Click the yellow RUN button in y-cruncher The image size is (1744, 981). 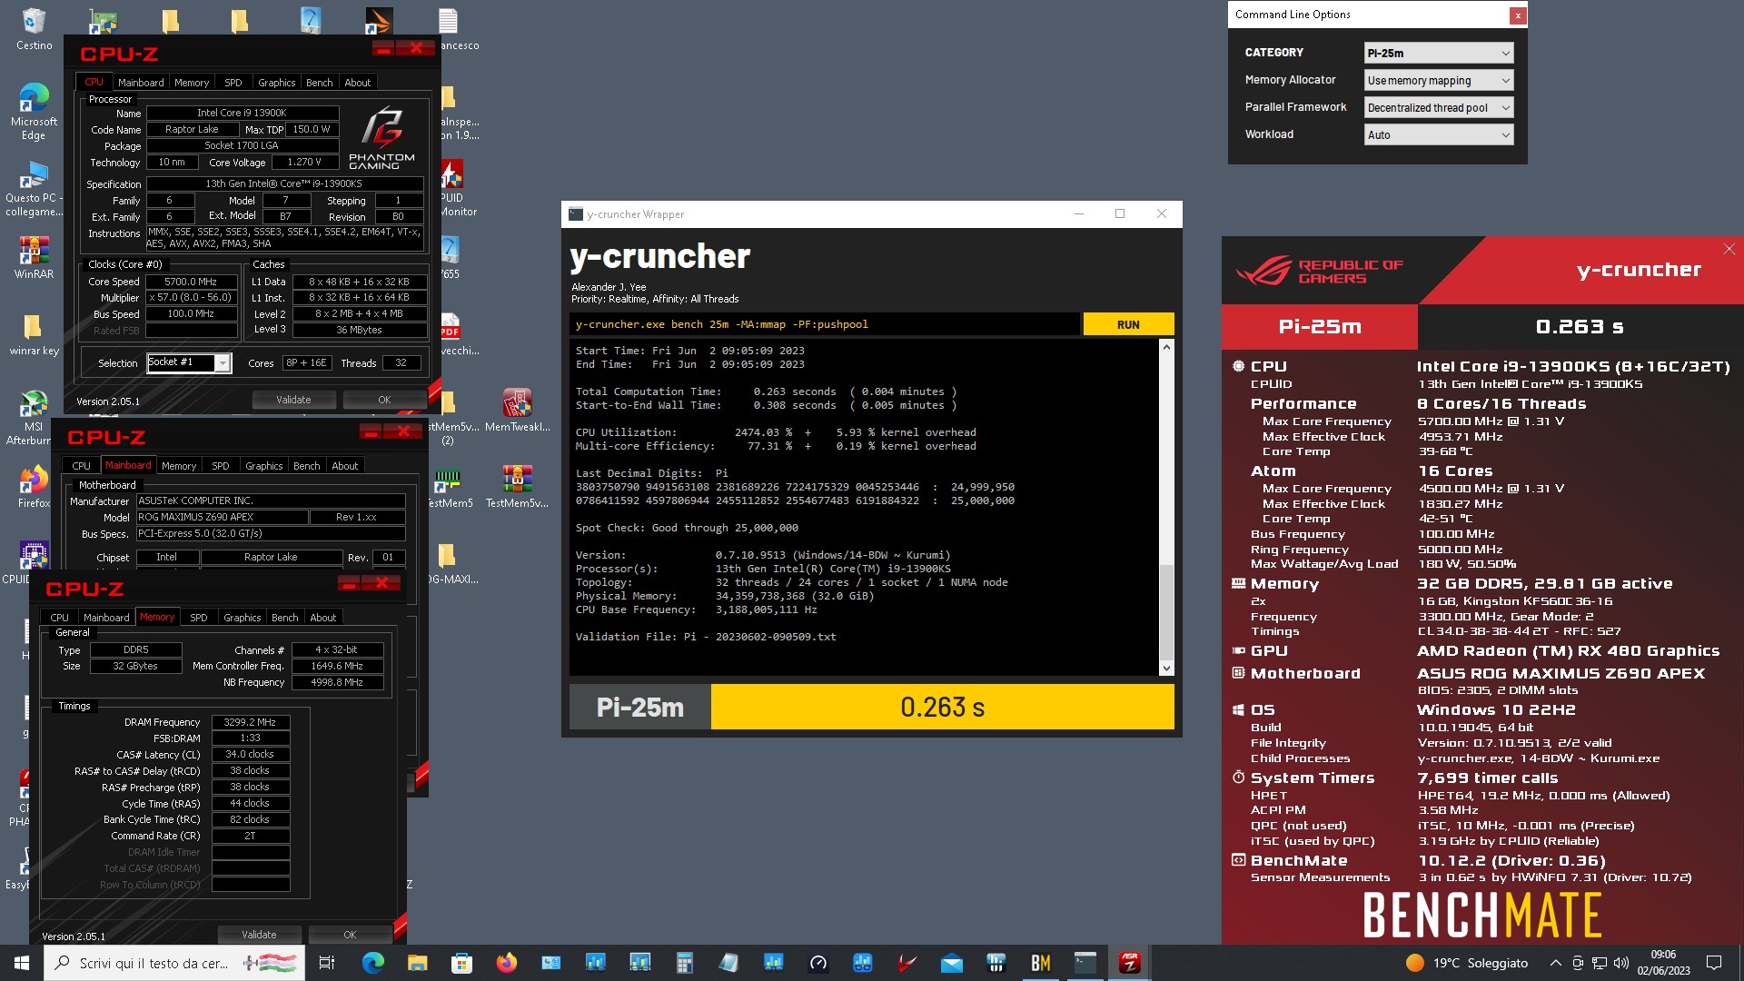click(1128, 324)
